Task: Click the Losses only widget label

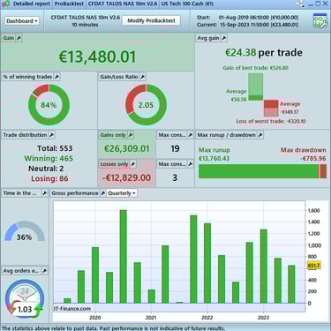Action: point(114,164)
